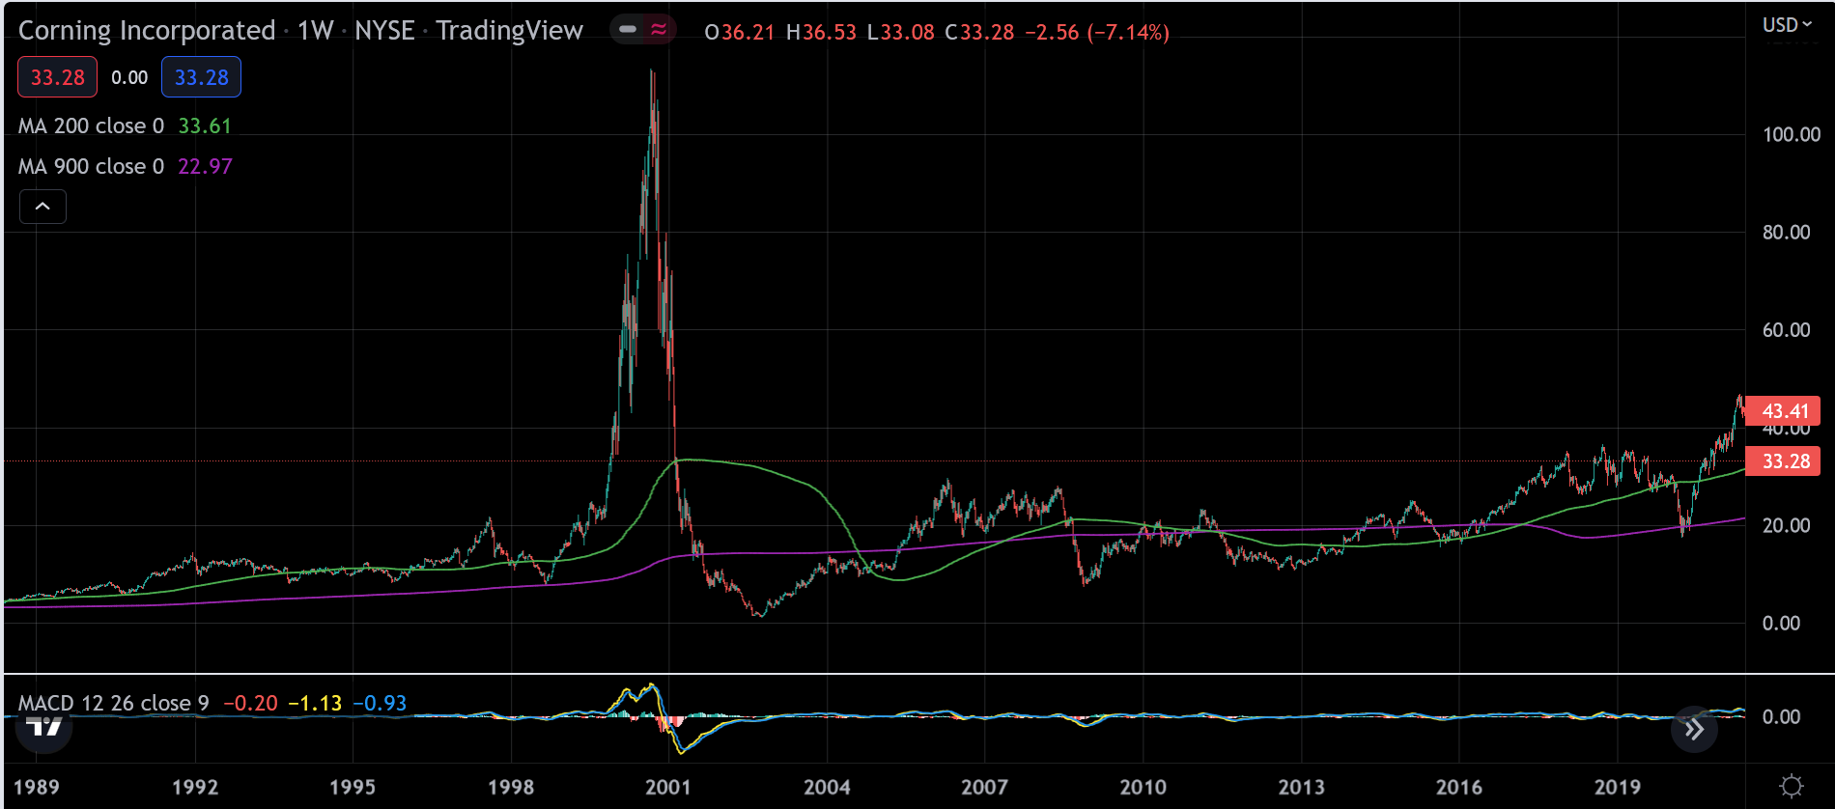
Task: Click the 2010 label on the time axis
Action: point(1143,787)
